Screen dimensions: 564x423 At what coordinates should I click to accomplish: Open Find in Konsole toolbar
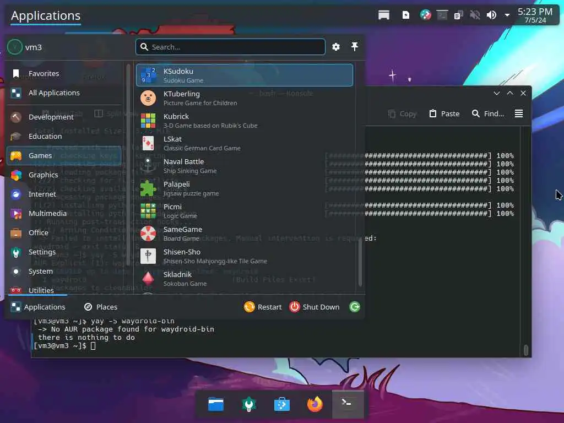point(488,113)
